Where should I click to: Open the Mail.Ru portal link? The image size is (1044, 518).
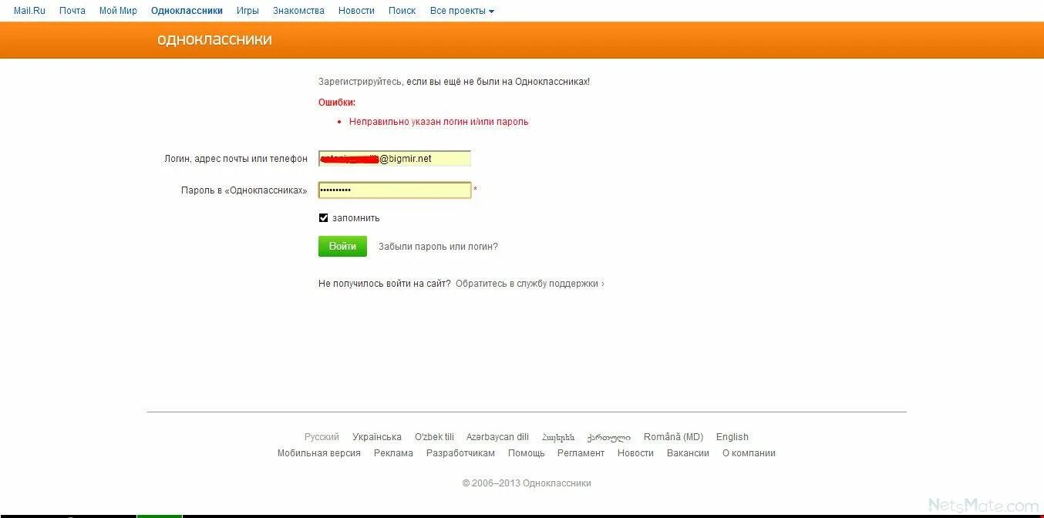tap(29, 11)
